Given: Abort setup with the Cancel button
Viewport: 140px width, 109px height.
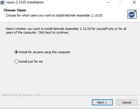Looking at the screenshot, I should [x=127, y=102].
